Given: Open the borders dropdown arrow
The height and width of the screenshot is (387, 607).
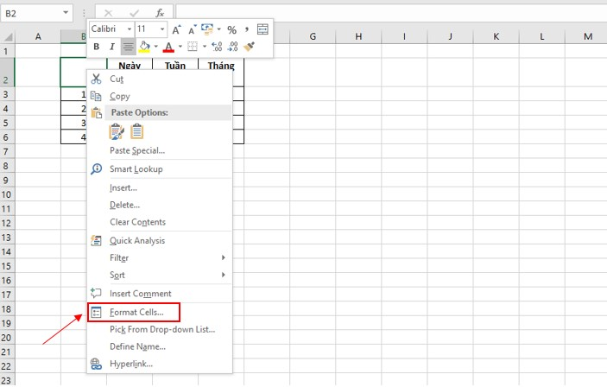Looking at the screenshot, I should pos(205,47).
